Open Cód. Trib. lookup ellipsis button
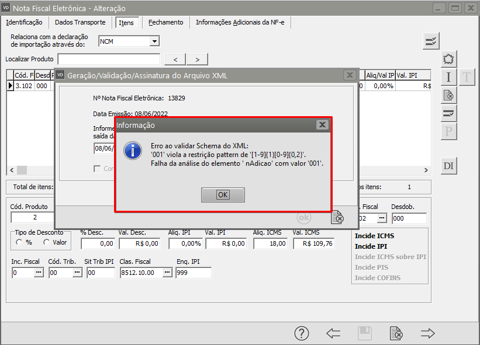The height and width of the screenshot is (345, 480). [77, 273]
